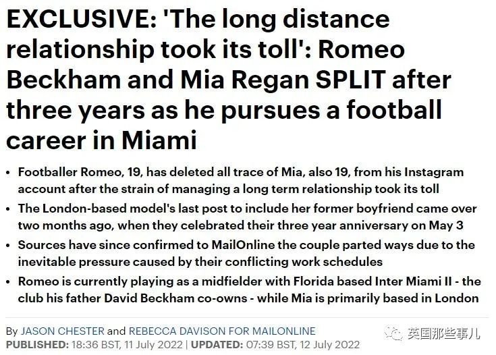This screenshot has height=355, width=496.
Task: Click first bullet about Footballer Romeo, 19
Action: 241,180
